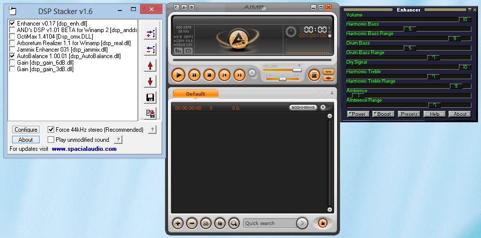The image size is (481, 238).
Task: Enable Gain dsp_gain_6dB plugin checkbox
Action: click(12, 63)
